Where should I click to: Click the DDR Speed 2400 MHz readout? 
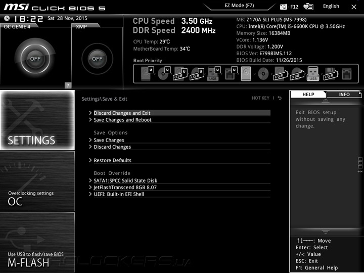coord(174,30)
